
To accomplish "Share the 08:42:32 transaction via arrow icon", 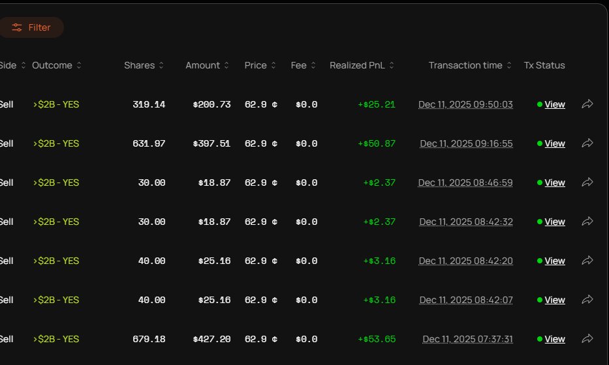I will click(x=587, y=222).
